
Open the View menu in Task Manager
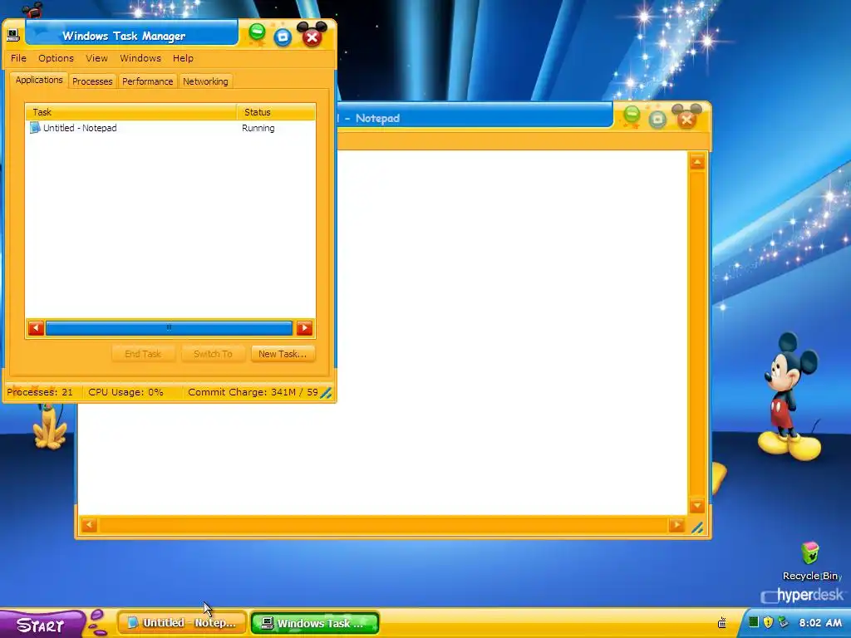pos(96,58)
